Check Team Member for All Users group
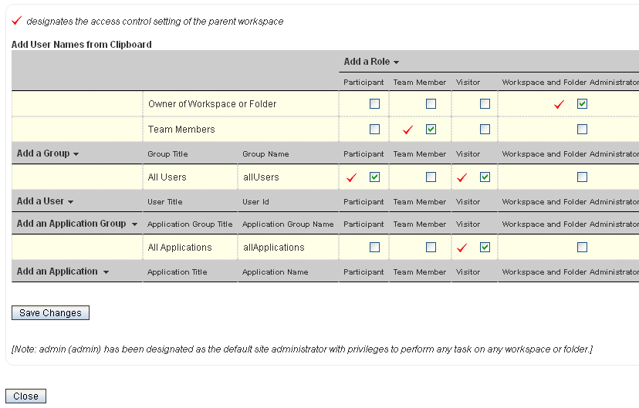Screen dimensions: 639x408 pos(431,177)
